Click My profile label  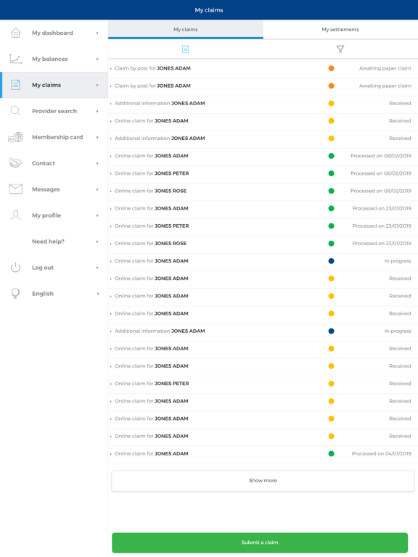(x=46, y=215)
